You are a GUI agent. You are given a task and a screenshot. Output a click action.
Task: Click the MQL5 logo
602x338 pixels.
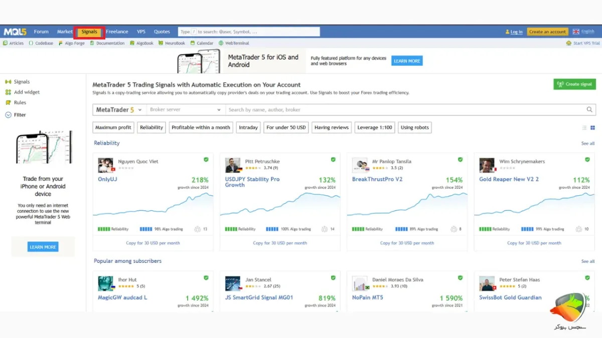(15, 32)
